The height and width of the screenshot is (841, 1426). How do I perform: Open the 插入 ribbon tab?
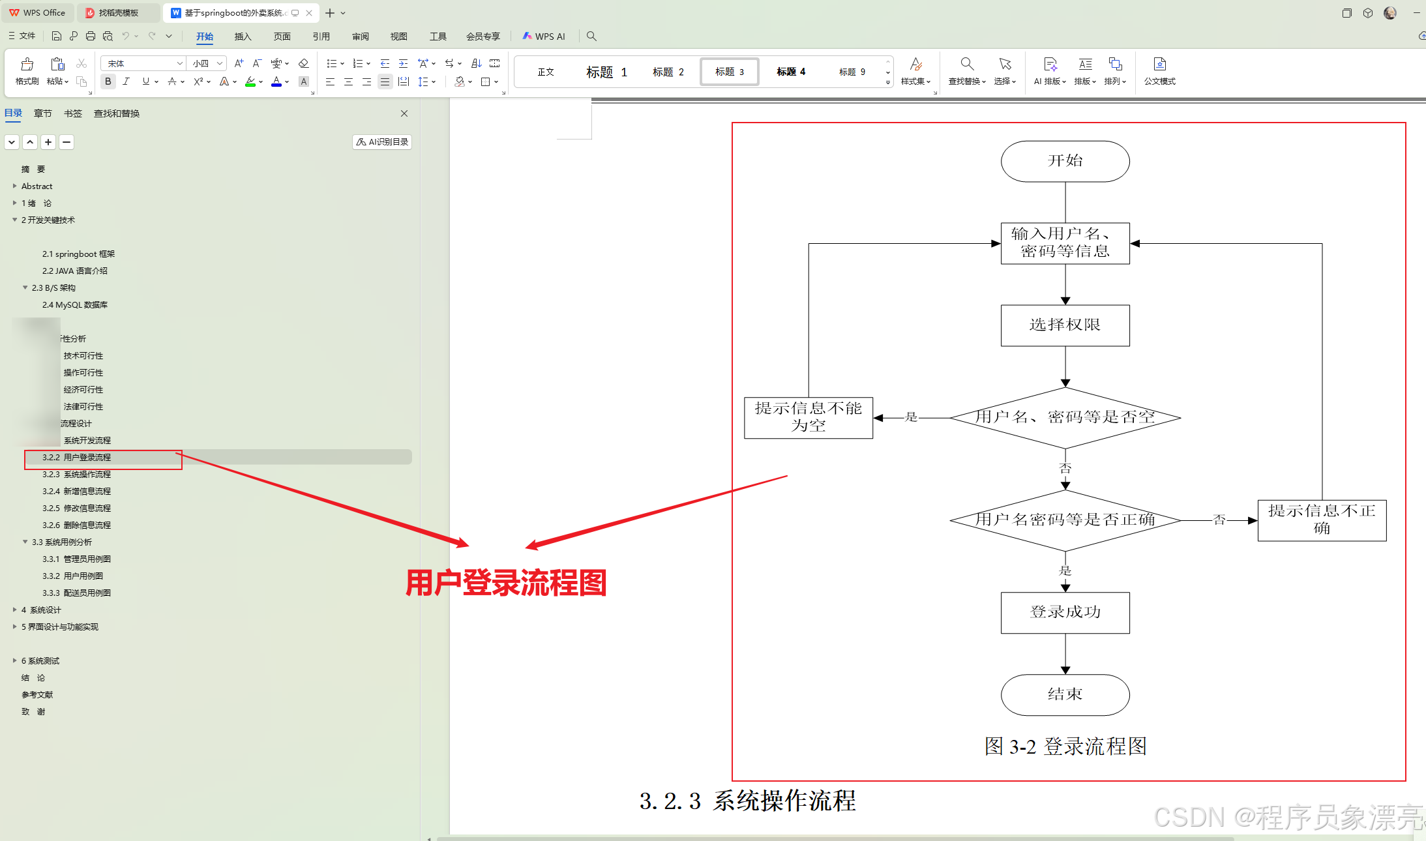click(243, 37)
